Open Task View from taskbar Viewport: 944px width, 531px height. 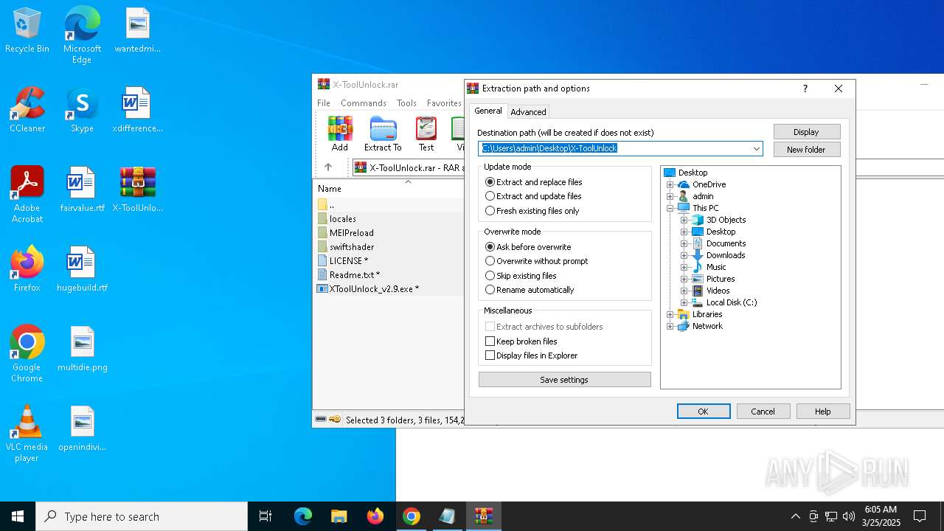[x=265, y=516]
